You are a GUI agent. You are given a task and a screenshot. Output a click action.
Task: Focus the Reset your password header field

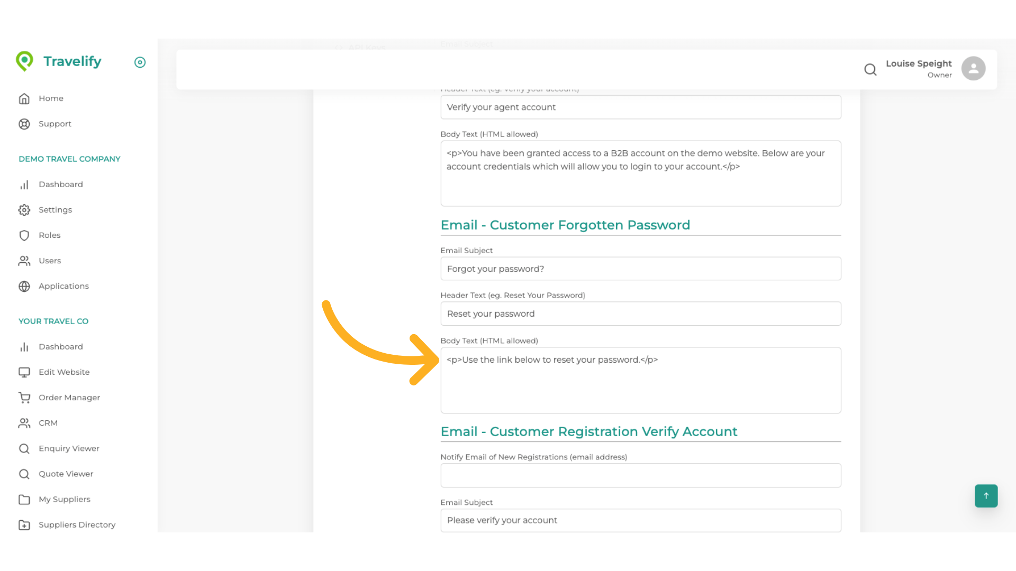[640, 314]
